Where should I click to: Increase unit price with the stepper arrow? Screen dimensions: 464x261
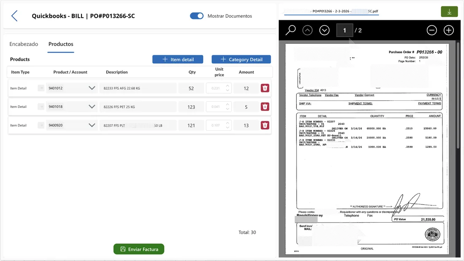[x=228, y=86]
